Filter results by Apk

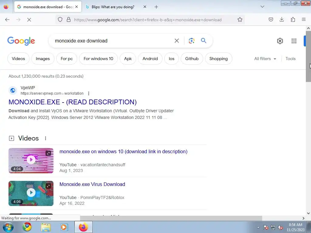pos(128,59)
